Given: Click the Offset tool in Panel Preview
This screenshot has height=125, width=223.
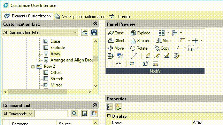Looking at the screenshot, I should (x=116, y=41).
